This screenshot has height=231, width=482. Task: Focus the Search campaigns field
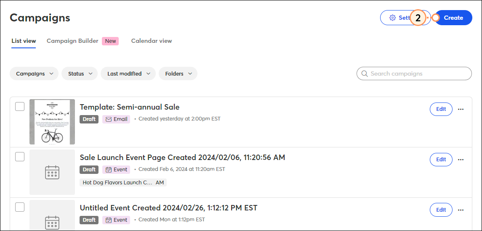414,73
